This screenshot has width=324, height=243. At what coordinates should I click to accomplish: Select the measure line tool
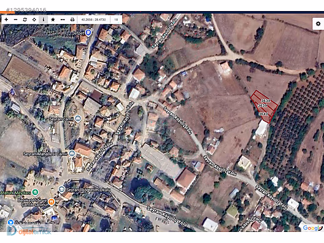[x=63, y=20]
